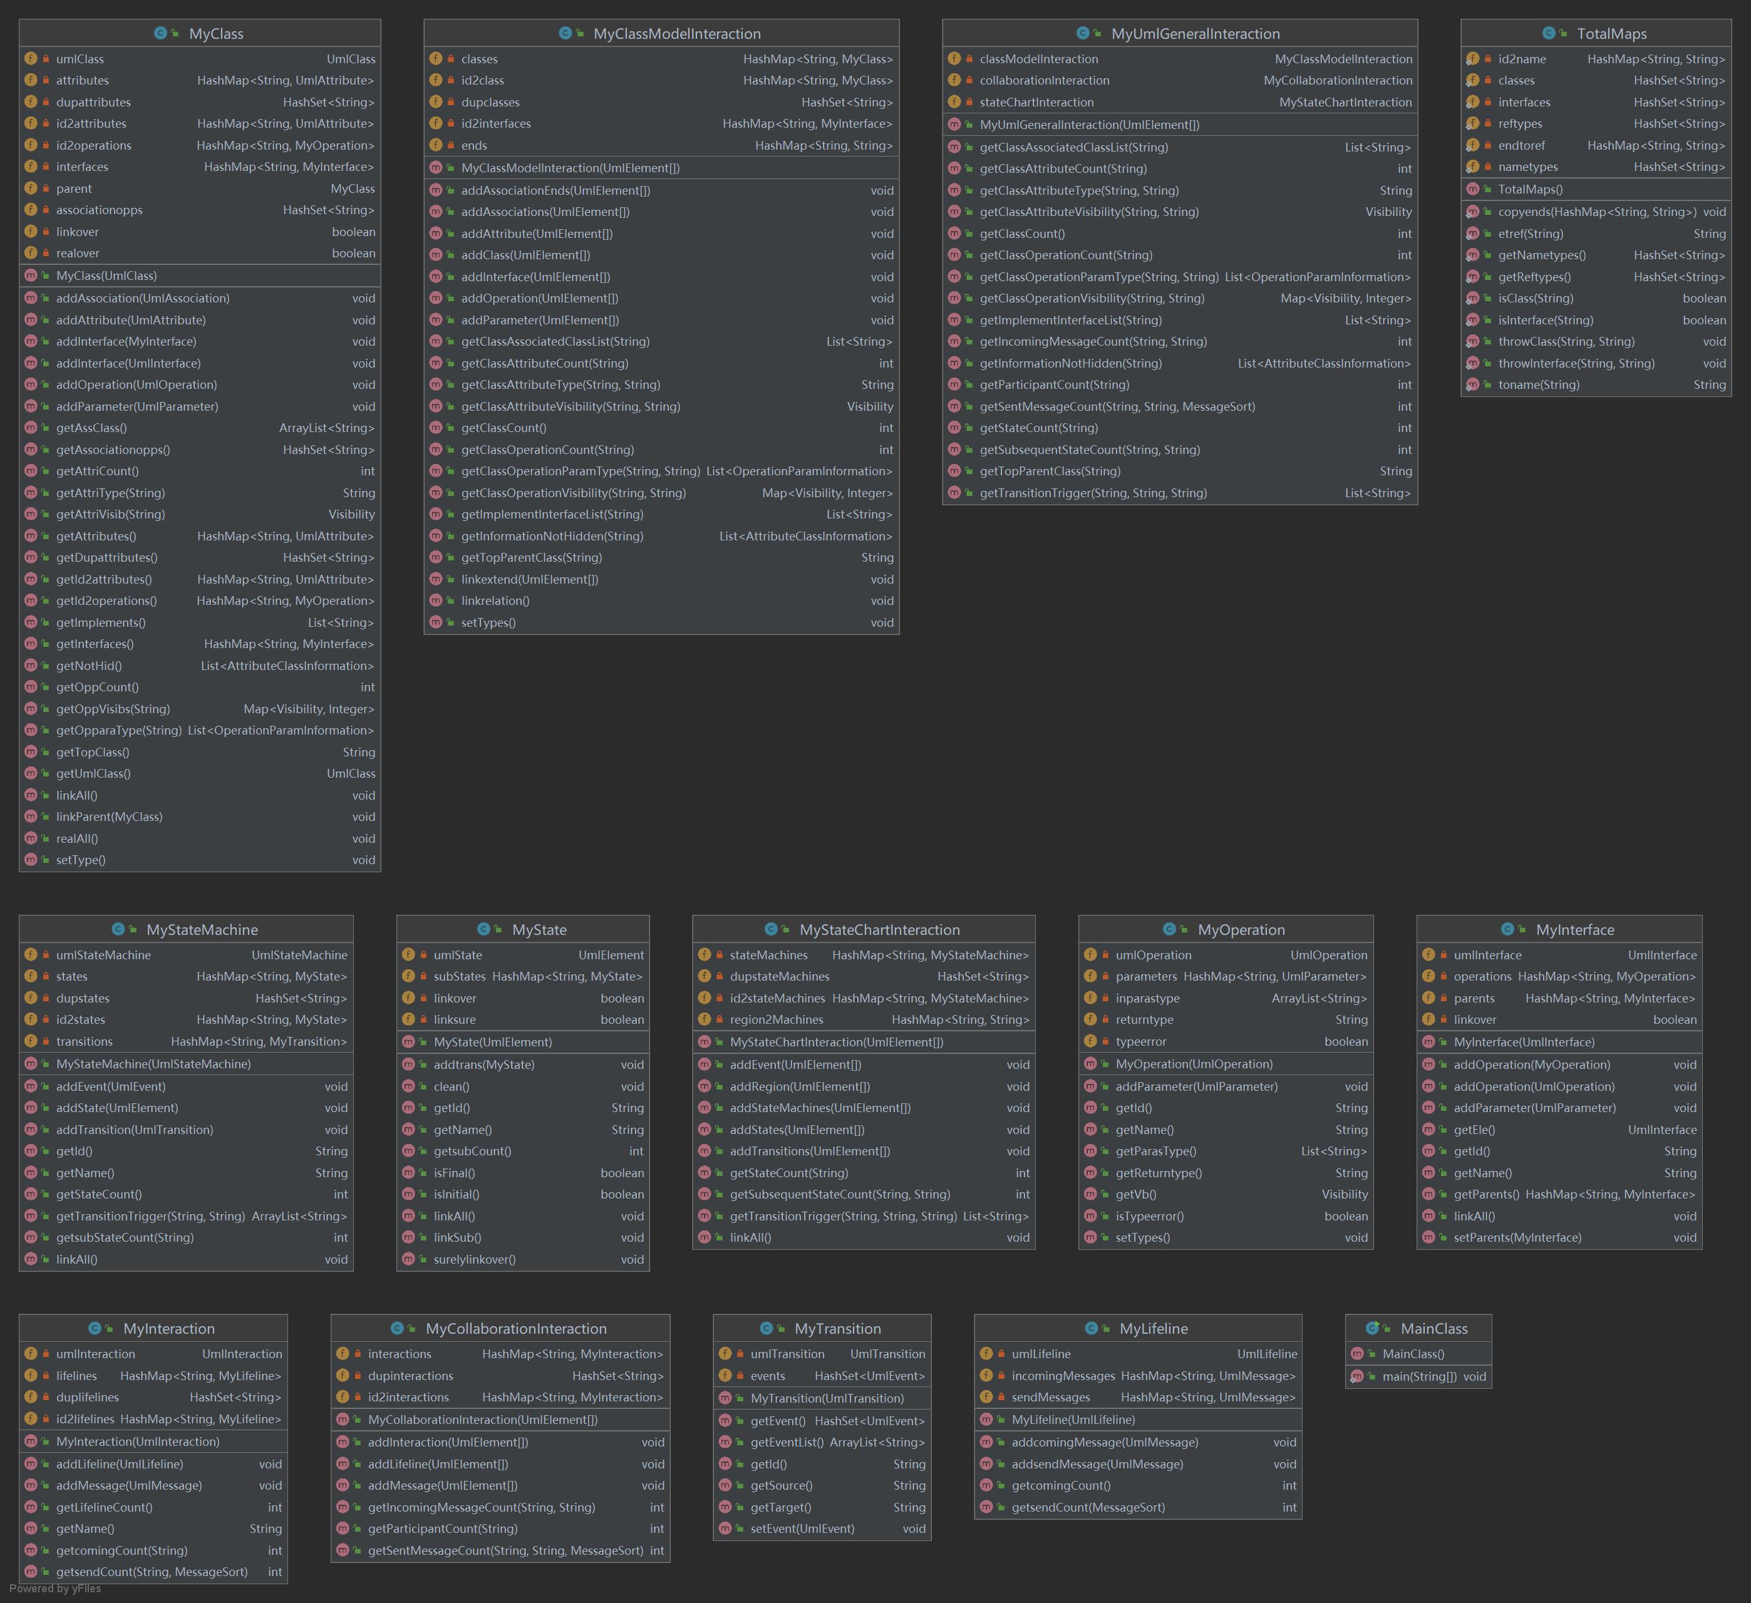The width and height of the screenshot is (1751, 1603).
Task: Select throwInterface(String, String) method row
Action: [x=1596, y=363]
